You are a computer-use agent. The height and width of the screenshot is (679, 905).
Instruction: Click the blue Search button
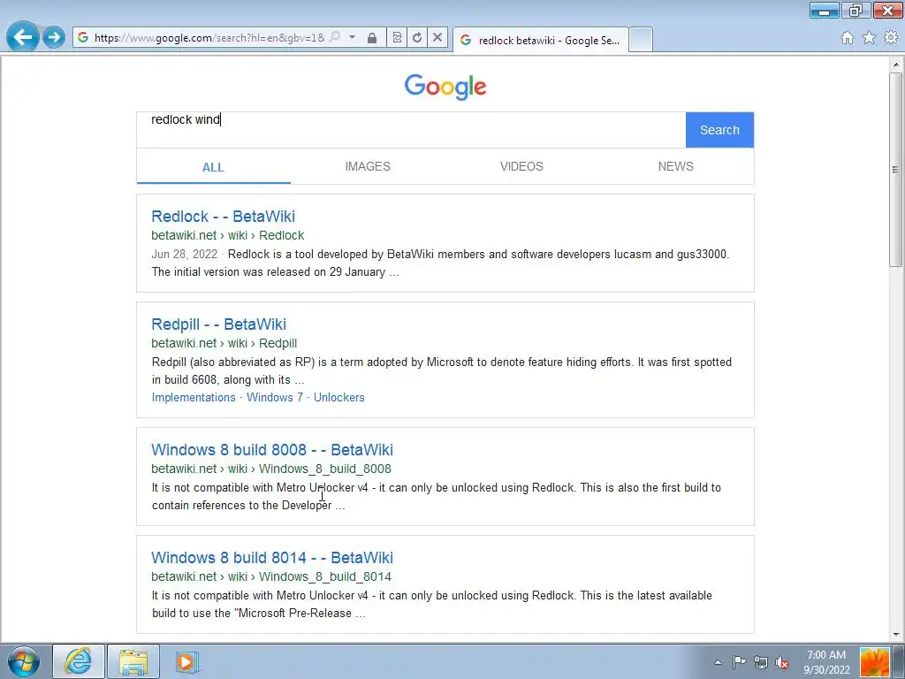(719, 130)
